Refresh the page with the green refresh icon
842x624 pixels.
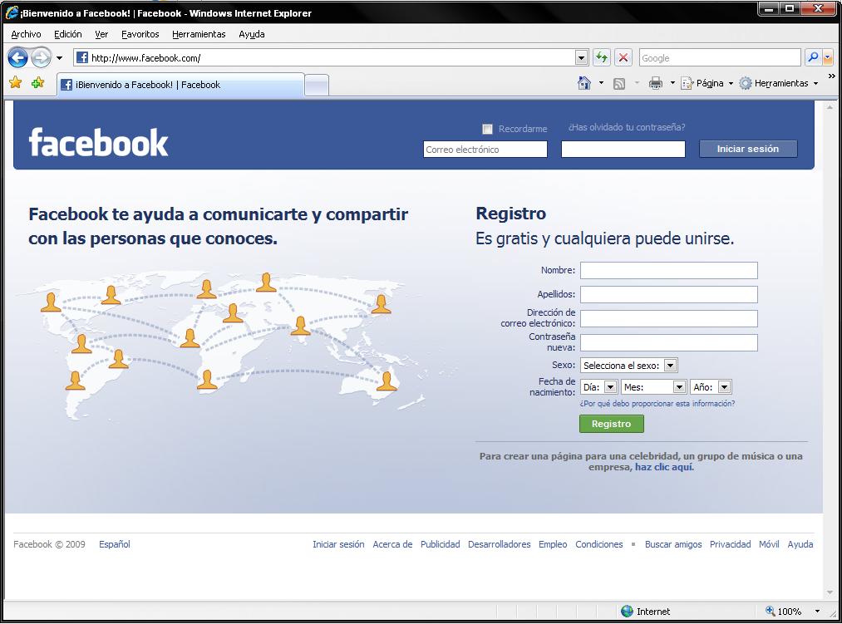[x=600, y=57]
